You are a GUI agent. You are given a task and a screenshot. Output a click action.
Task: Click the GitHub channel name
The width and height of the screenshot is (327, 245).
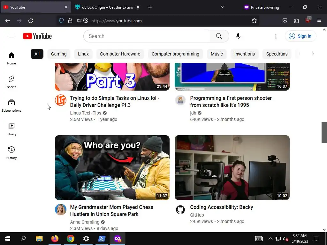click(197, 215)
